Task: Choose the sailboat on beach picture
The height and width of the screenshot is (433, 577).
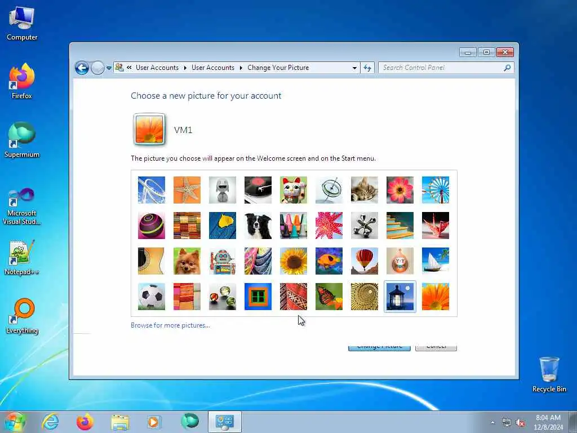Action: click(436, 261)
